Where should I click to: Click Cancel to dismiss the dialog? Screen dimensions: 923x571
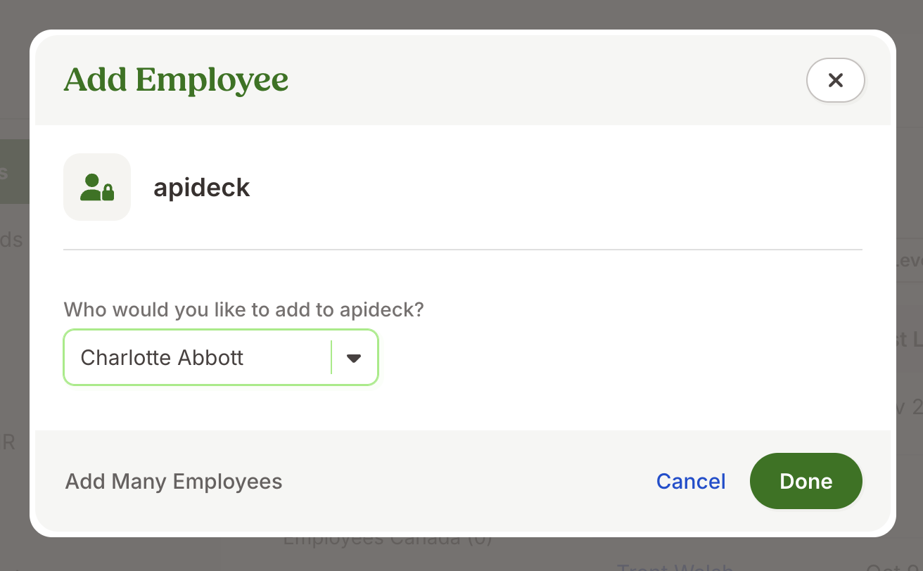691,481
